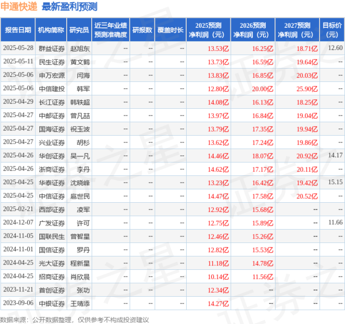Click the 17.35亿 forecast value

[263, 129]
